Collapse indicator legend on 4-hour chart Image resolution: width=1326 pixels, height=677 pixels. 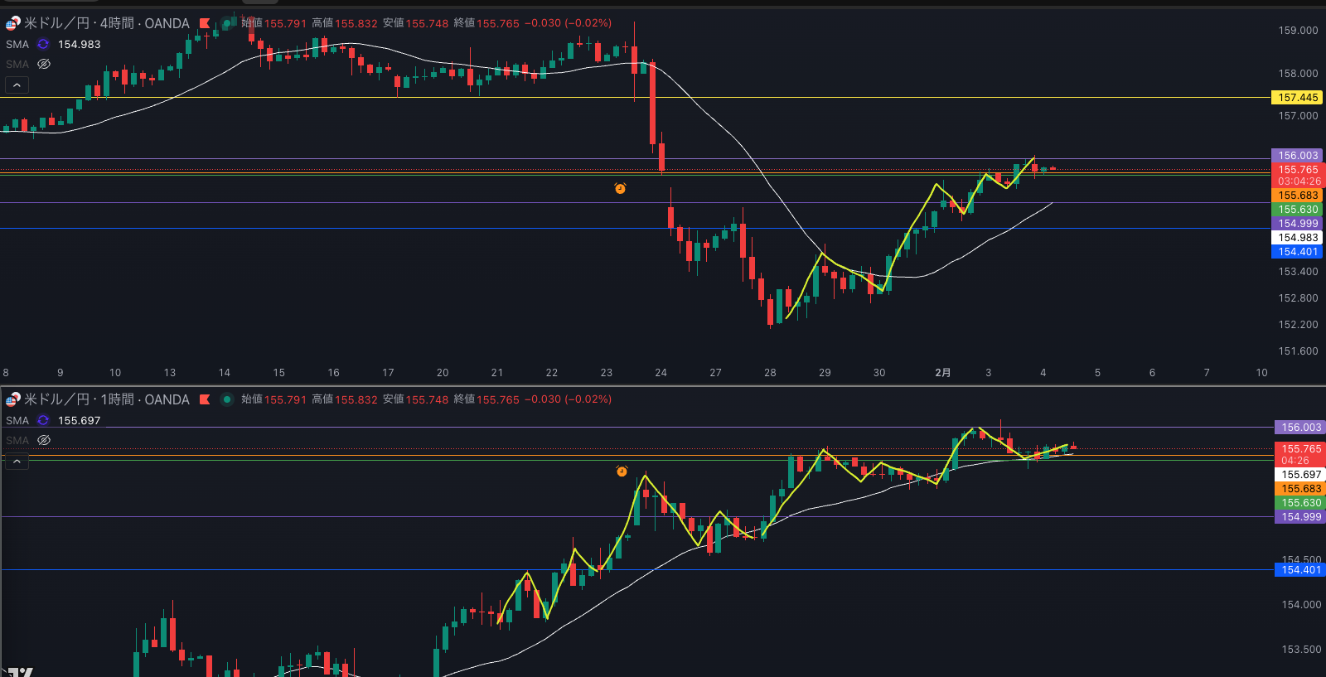pos(17,85)
